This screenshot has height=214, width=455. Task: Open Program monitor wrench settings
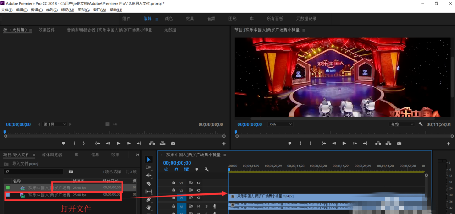(421, 124)
